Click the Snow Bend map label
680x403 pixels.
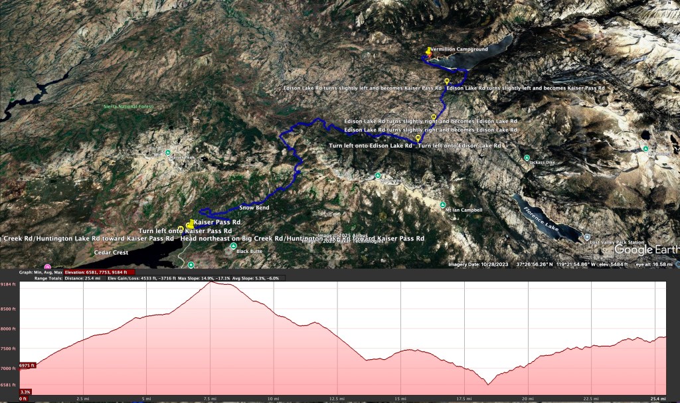coord(254,208)
